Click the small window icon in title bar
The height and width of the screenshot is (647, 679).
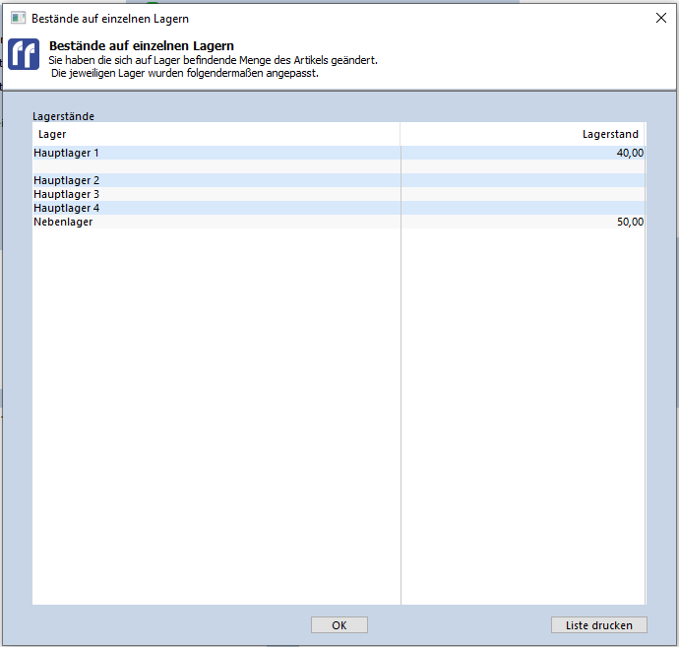click(18, 18)
